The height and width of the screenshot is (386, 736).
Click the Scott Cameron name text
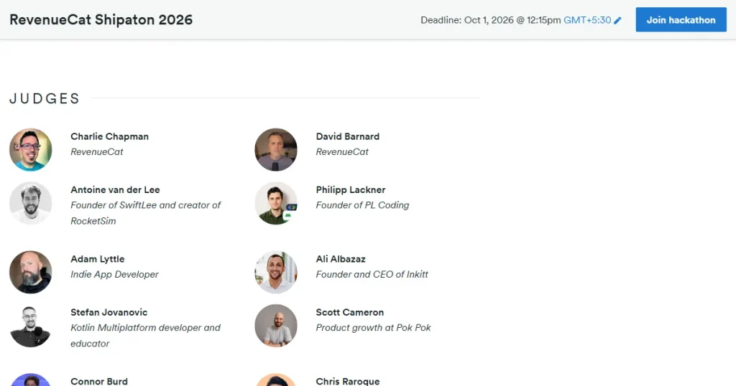(x=350, y=312)
